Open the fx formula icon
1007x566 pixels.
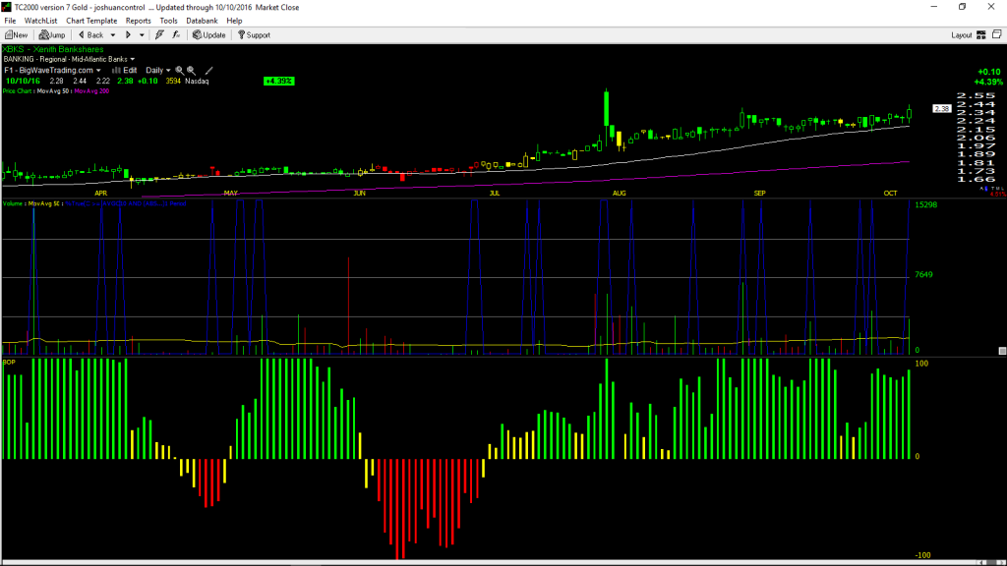pos(176,35)
